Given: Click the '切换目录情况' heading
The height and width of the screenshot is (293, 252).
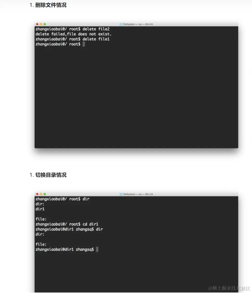Looking at the screenshot, I should [x=51, y=175].
